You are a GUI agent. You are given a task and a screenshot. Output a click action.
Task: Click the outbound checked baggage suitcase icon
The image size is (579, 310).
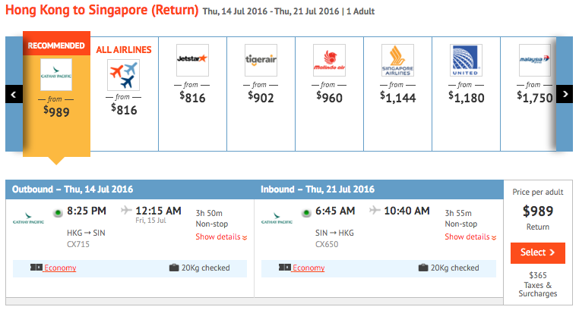174,268
